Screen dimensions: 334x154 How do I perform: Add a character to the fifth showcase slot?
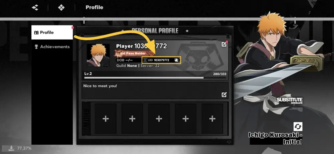click(x=212, y=119)
